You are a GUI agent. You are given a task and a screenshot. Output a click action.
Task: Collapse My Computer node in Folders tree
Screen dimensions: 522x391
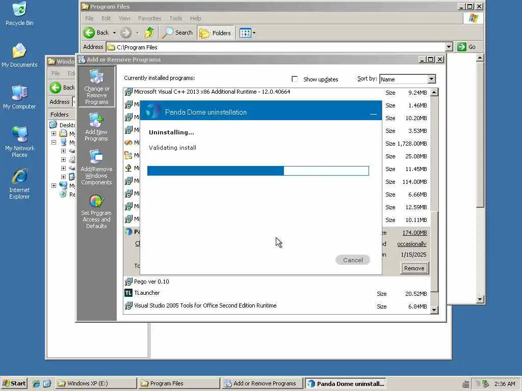click(54, 143)
